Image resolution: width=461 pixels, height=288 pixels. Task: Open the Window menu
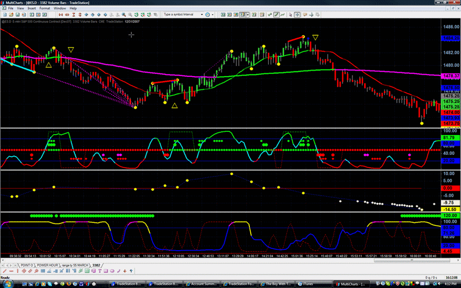point(59,8)
